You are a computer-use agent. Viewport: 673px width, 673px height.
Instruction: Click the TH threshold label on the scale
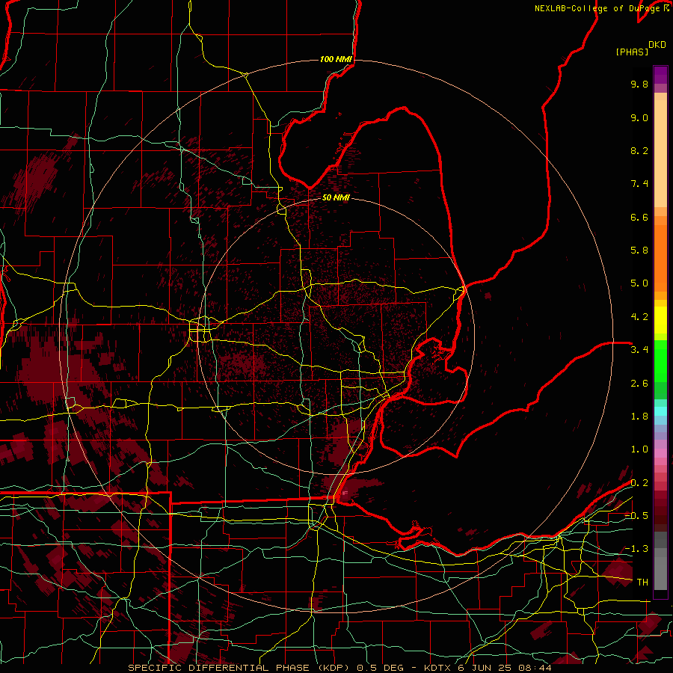(x=642, y=583)
